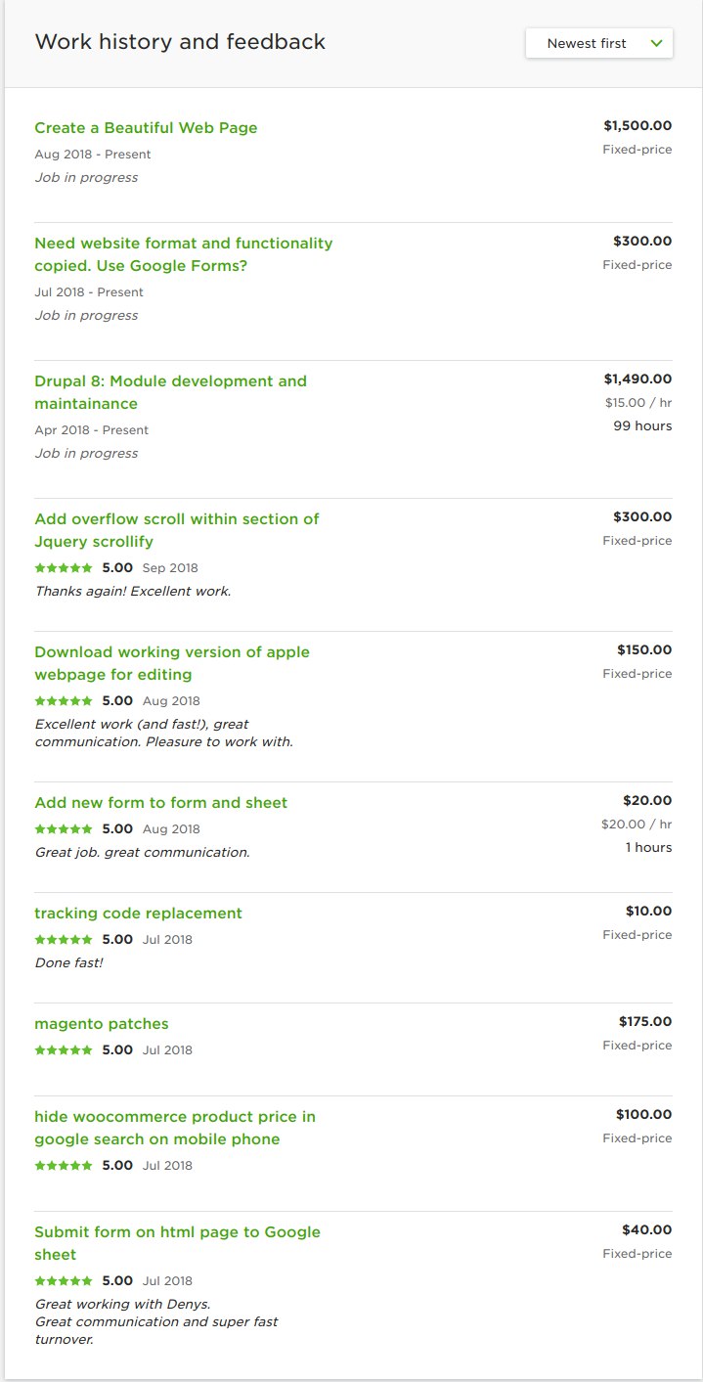Click stars under tracking code replacement

pos(64,939)
